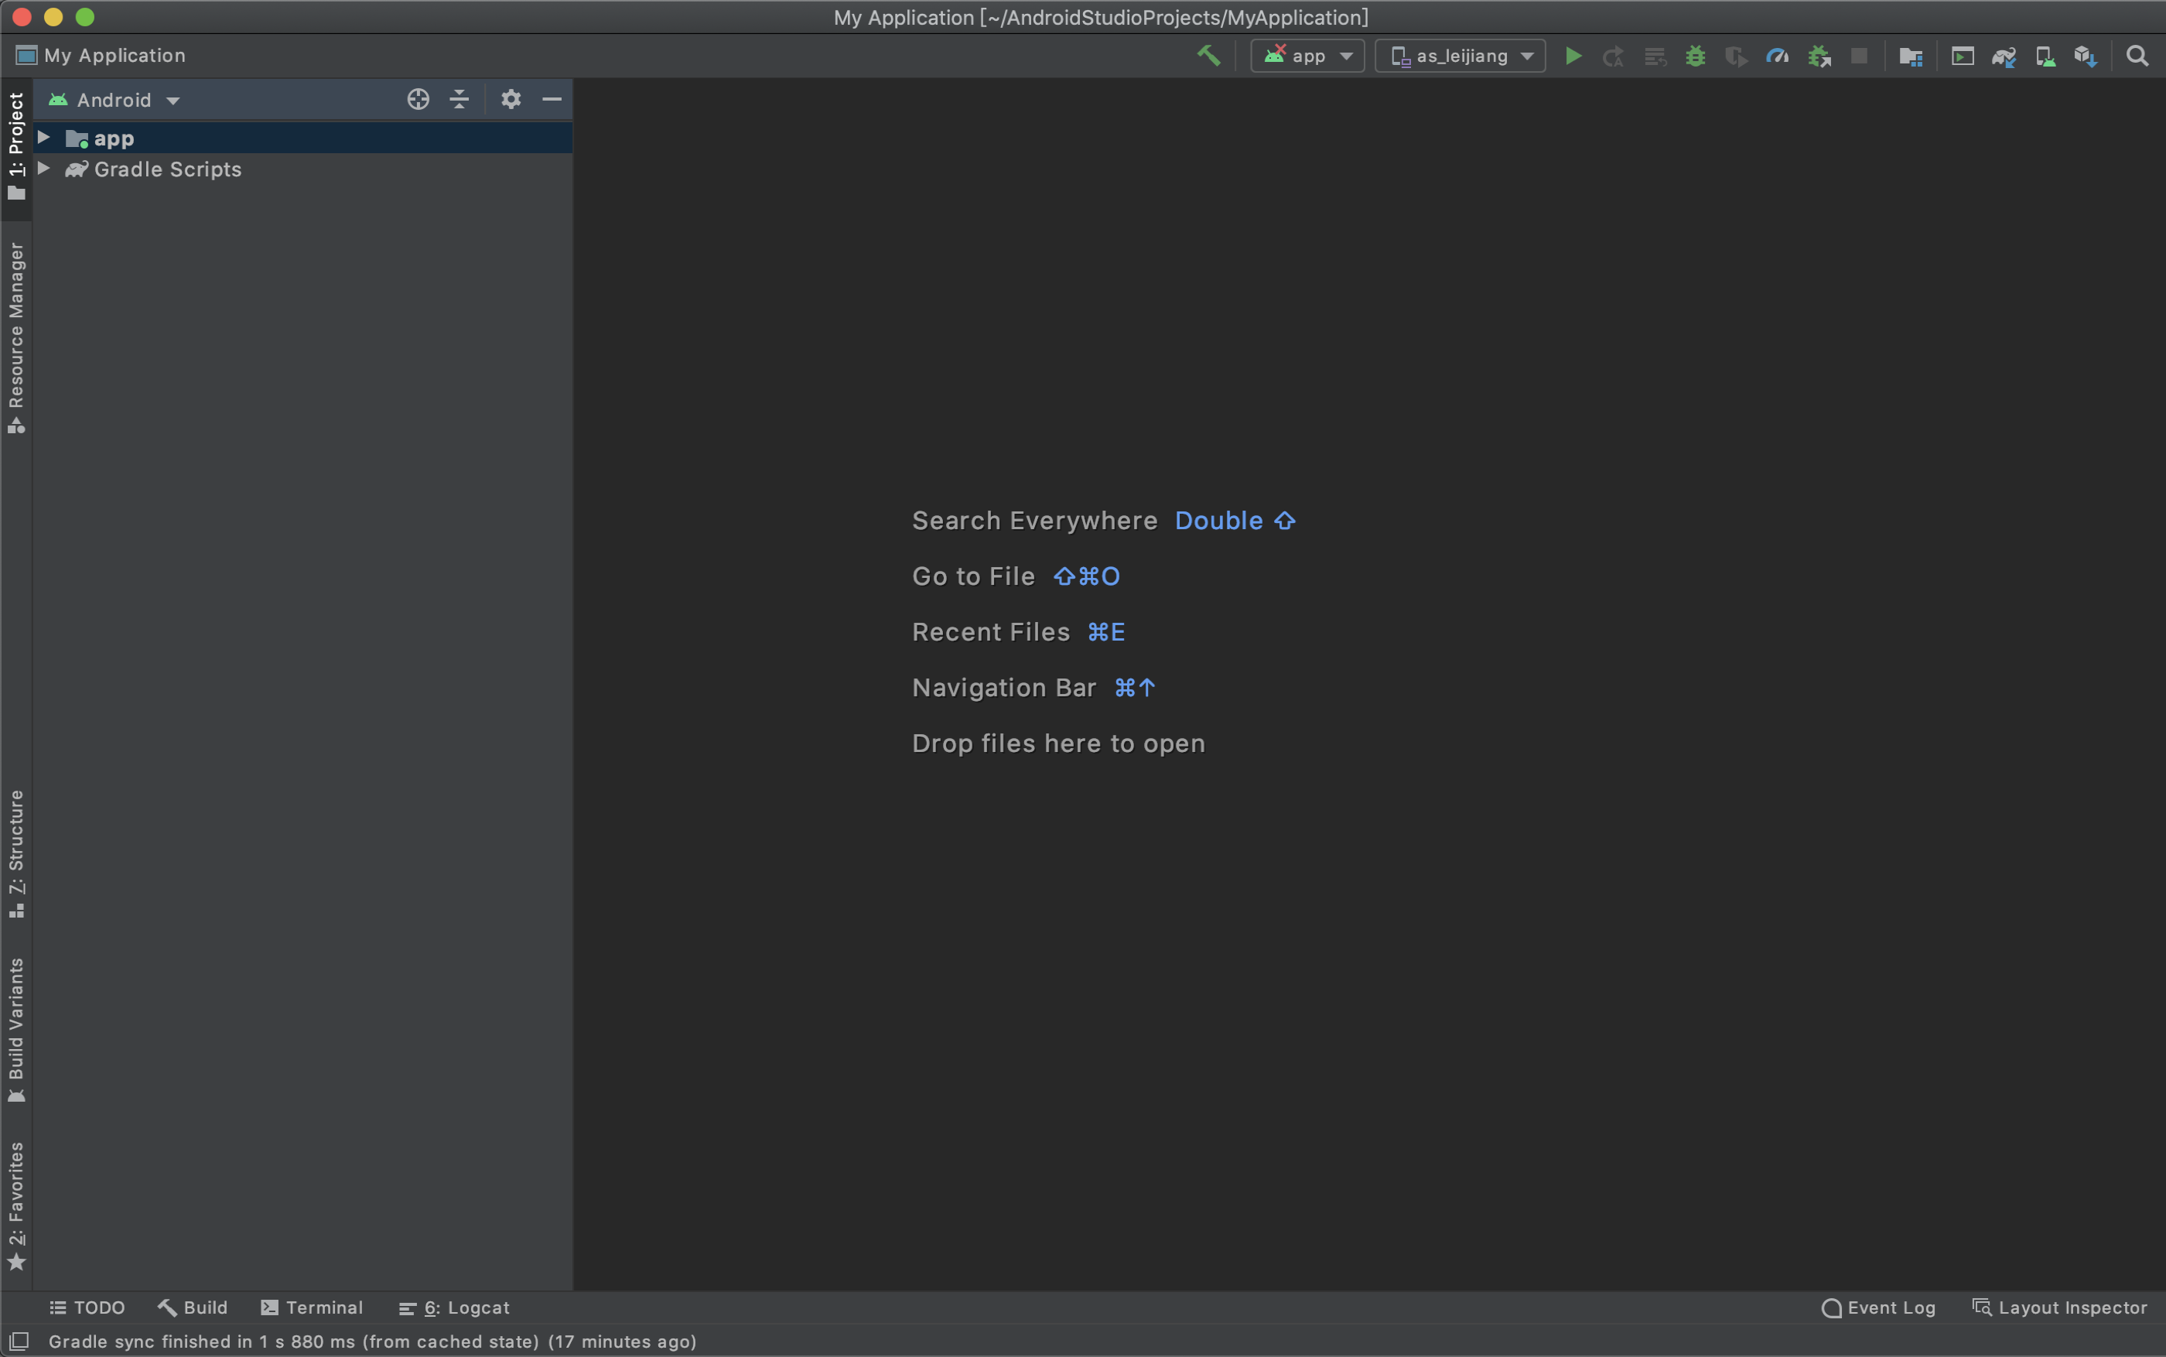Run the app with green play button

coord(1573,56)
